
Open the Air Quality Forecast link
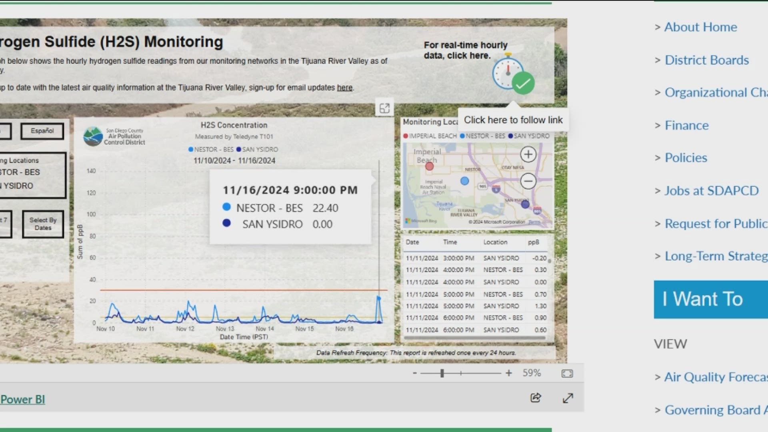coord(716,377)
